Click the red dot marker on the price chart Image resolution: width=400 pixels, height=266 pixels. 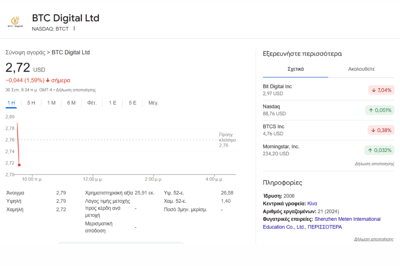tap(19, 165)
